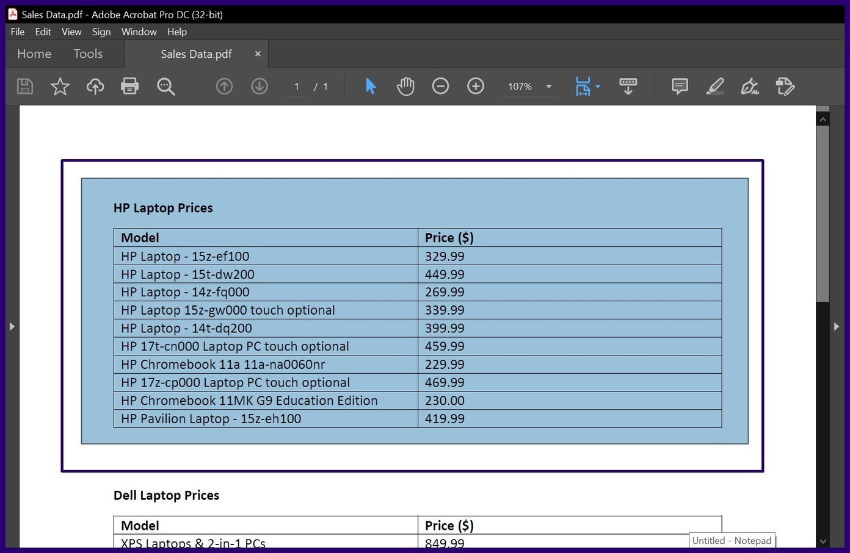Click the Save file icon
850x553 pixels.
tap(25, 87)
